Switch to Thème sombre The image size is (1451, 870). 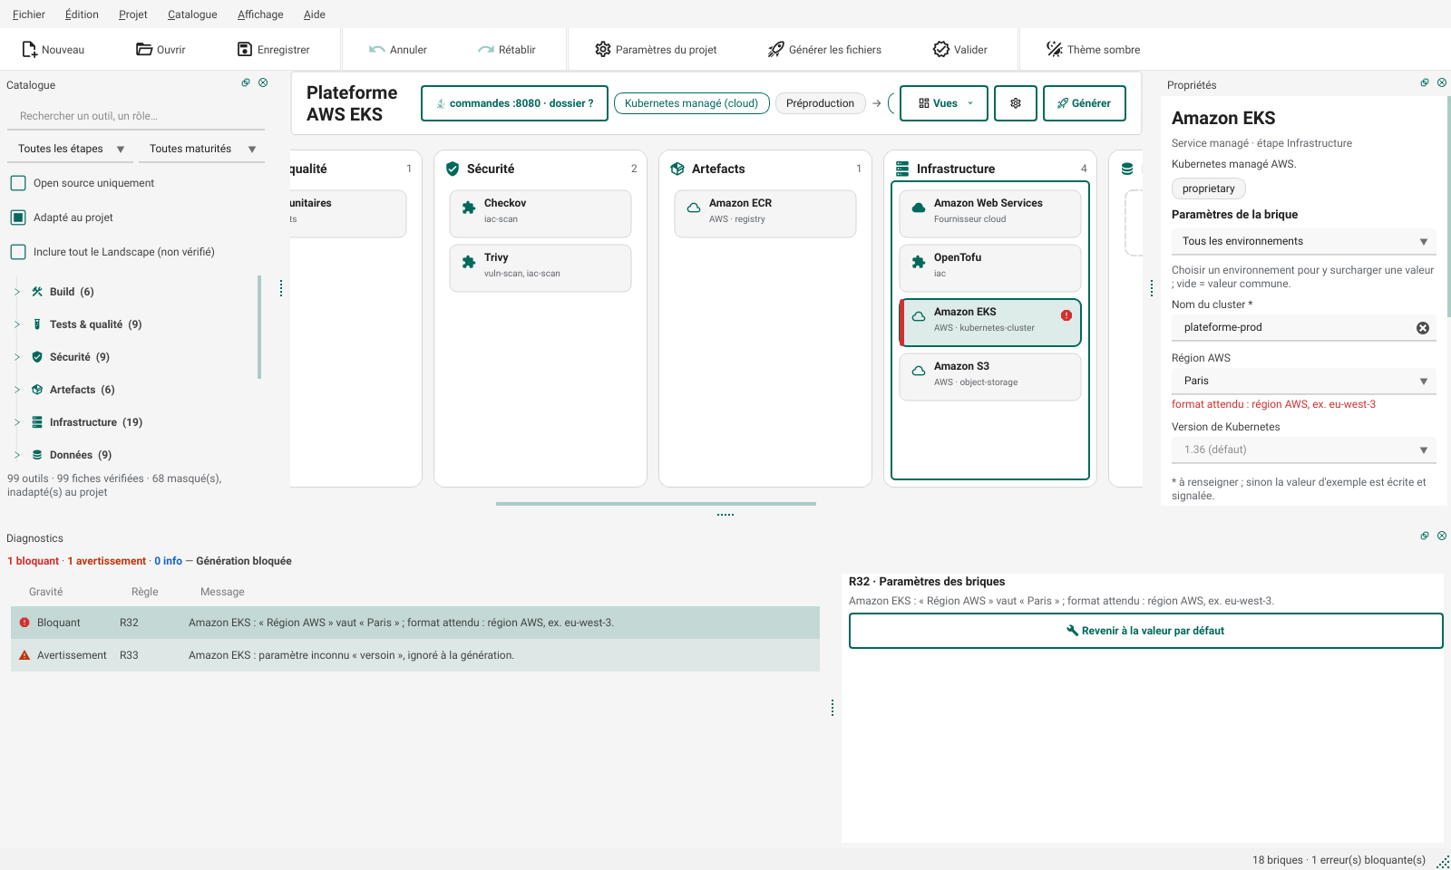pyautogui.click(x=1093, y=50)
